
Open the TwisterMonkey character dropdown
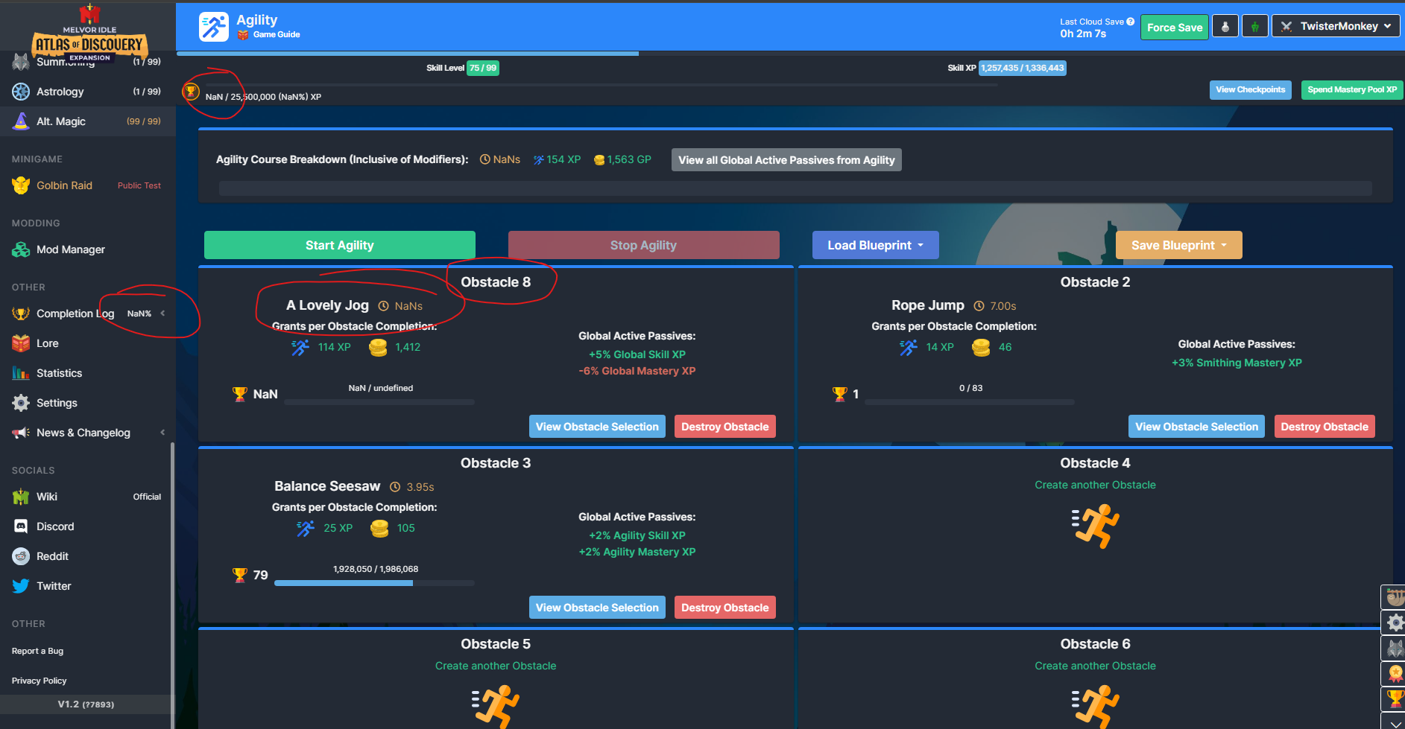pos(1335,25)
